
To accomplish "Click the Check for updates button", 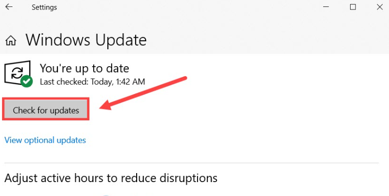I will click(x=46, y=110).
